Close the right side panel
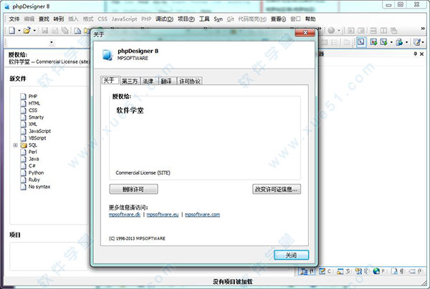This screenshot has width=430, height=289. pyautogui.click(x=422, y=54)
